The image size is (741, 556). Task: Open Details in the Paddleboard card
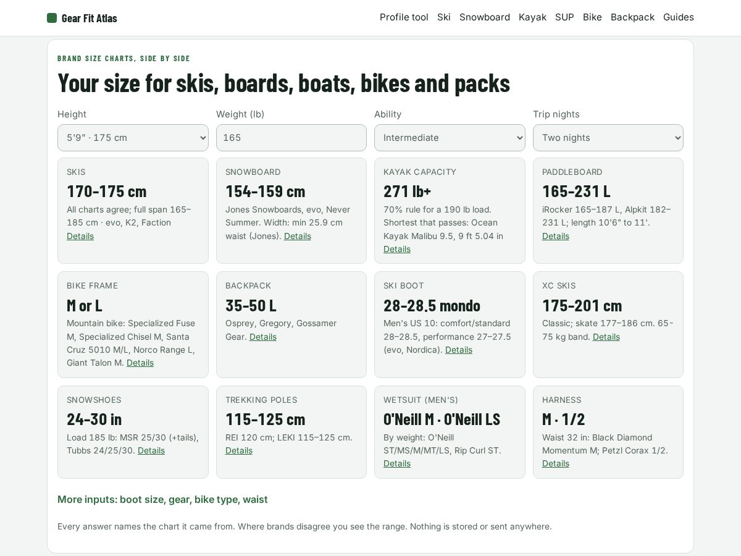click(556, 236)
